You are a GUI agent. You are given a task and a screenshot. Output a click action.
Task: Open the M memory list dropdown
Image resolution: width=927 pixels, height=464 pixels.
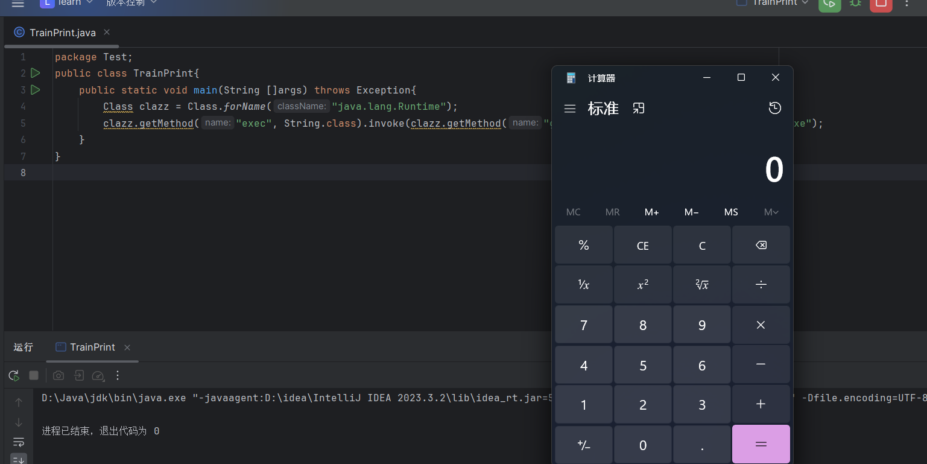771,212
